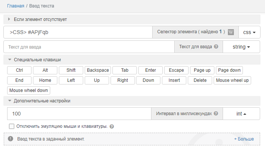
Task: Insert the Alt special key
Action: tap(45, 70)
